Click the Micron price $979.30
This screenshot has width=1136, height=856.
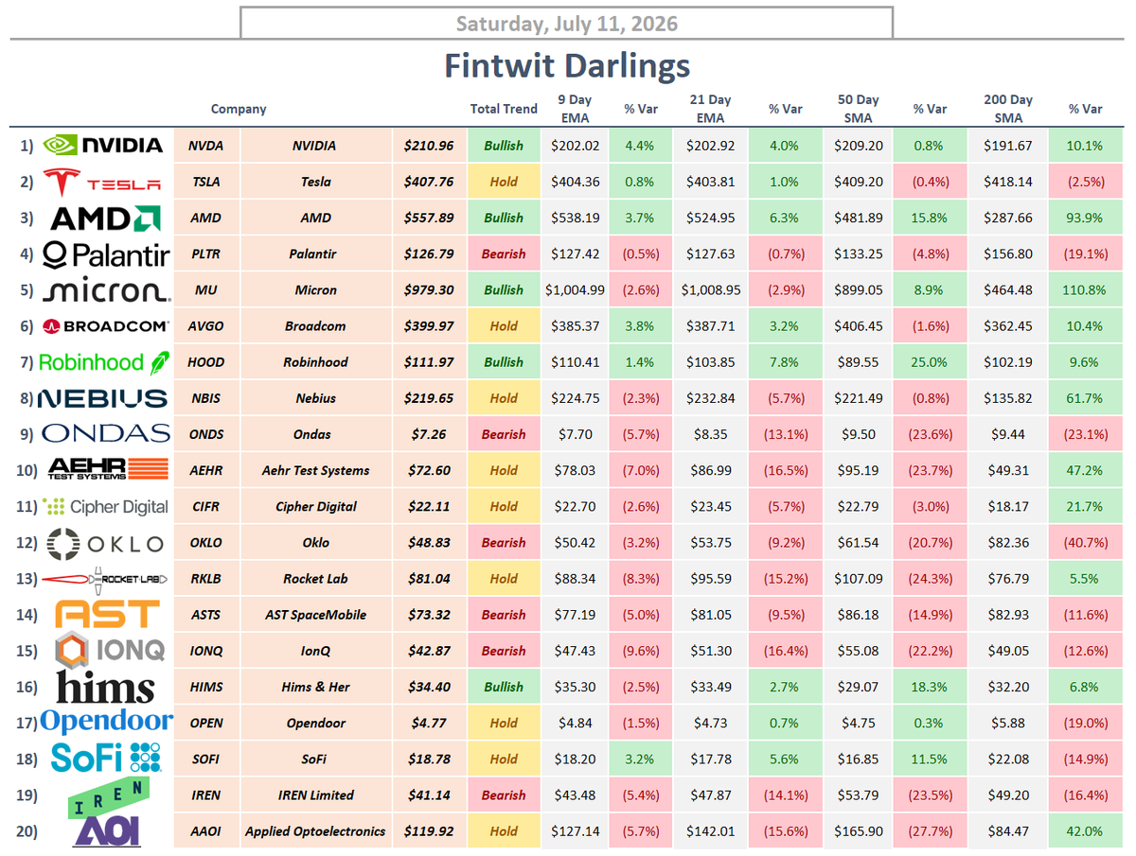pyautogui.click(x=429, y=290)
